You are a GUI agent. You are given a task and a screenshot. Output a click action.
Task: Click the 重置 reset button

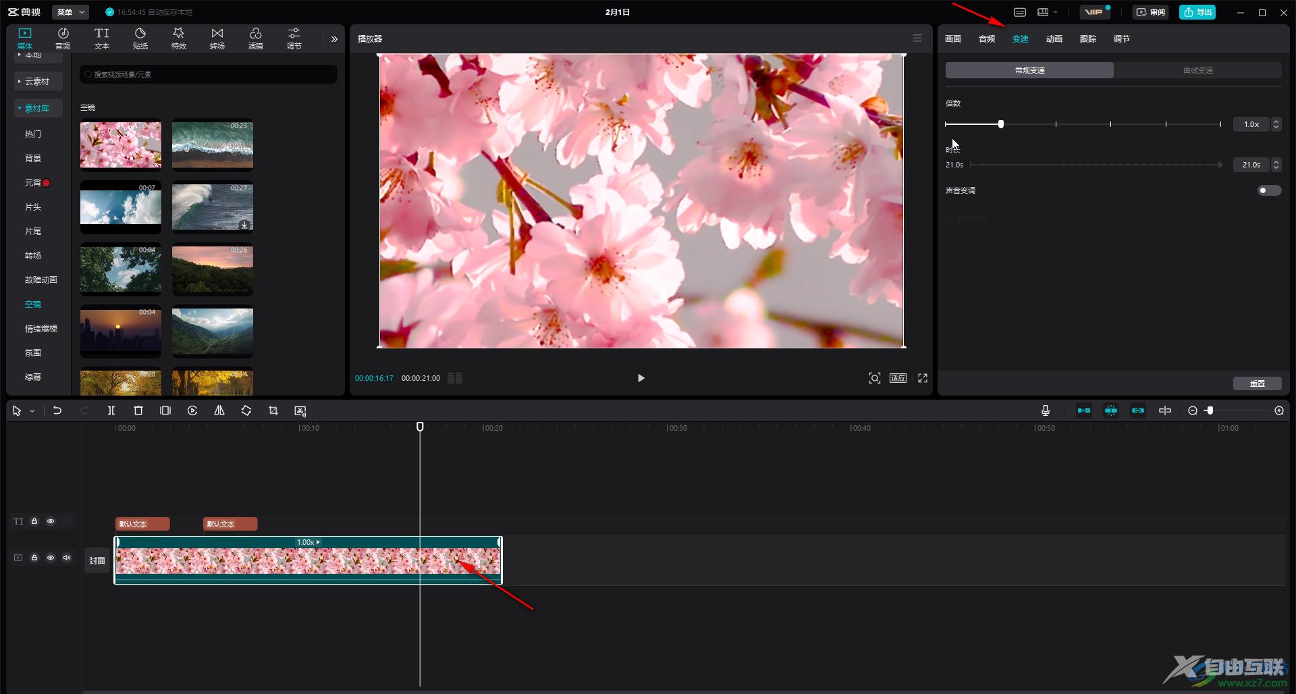pos(1258,383)
